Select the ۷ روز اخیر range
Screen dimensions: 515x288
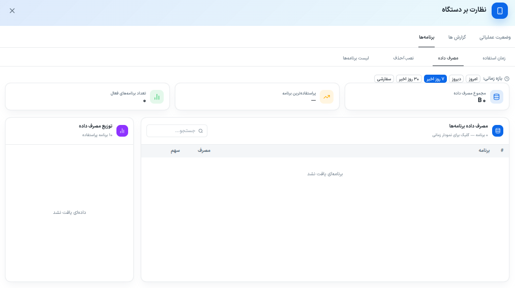click(x=435, y=79)
